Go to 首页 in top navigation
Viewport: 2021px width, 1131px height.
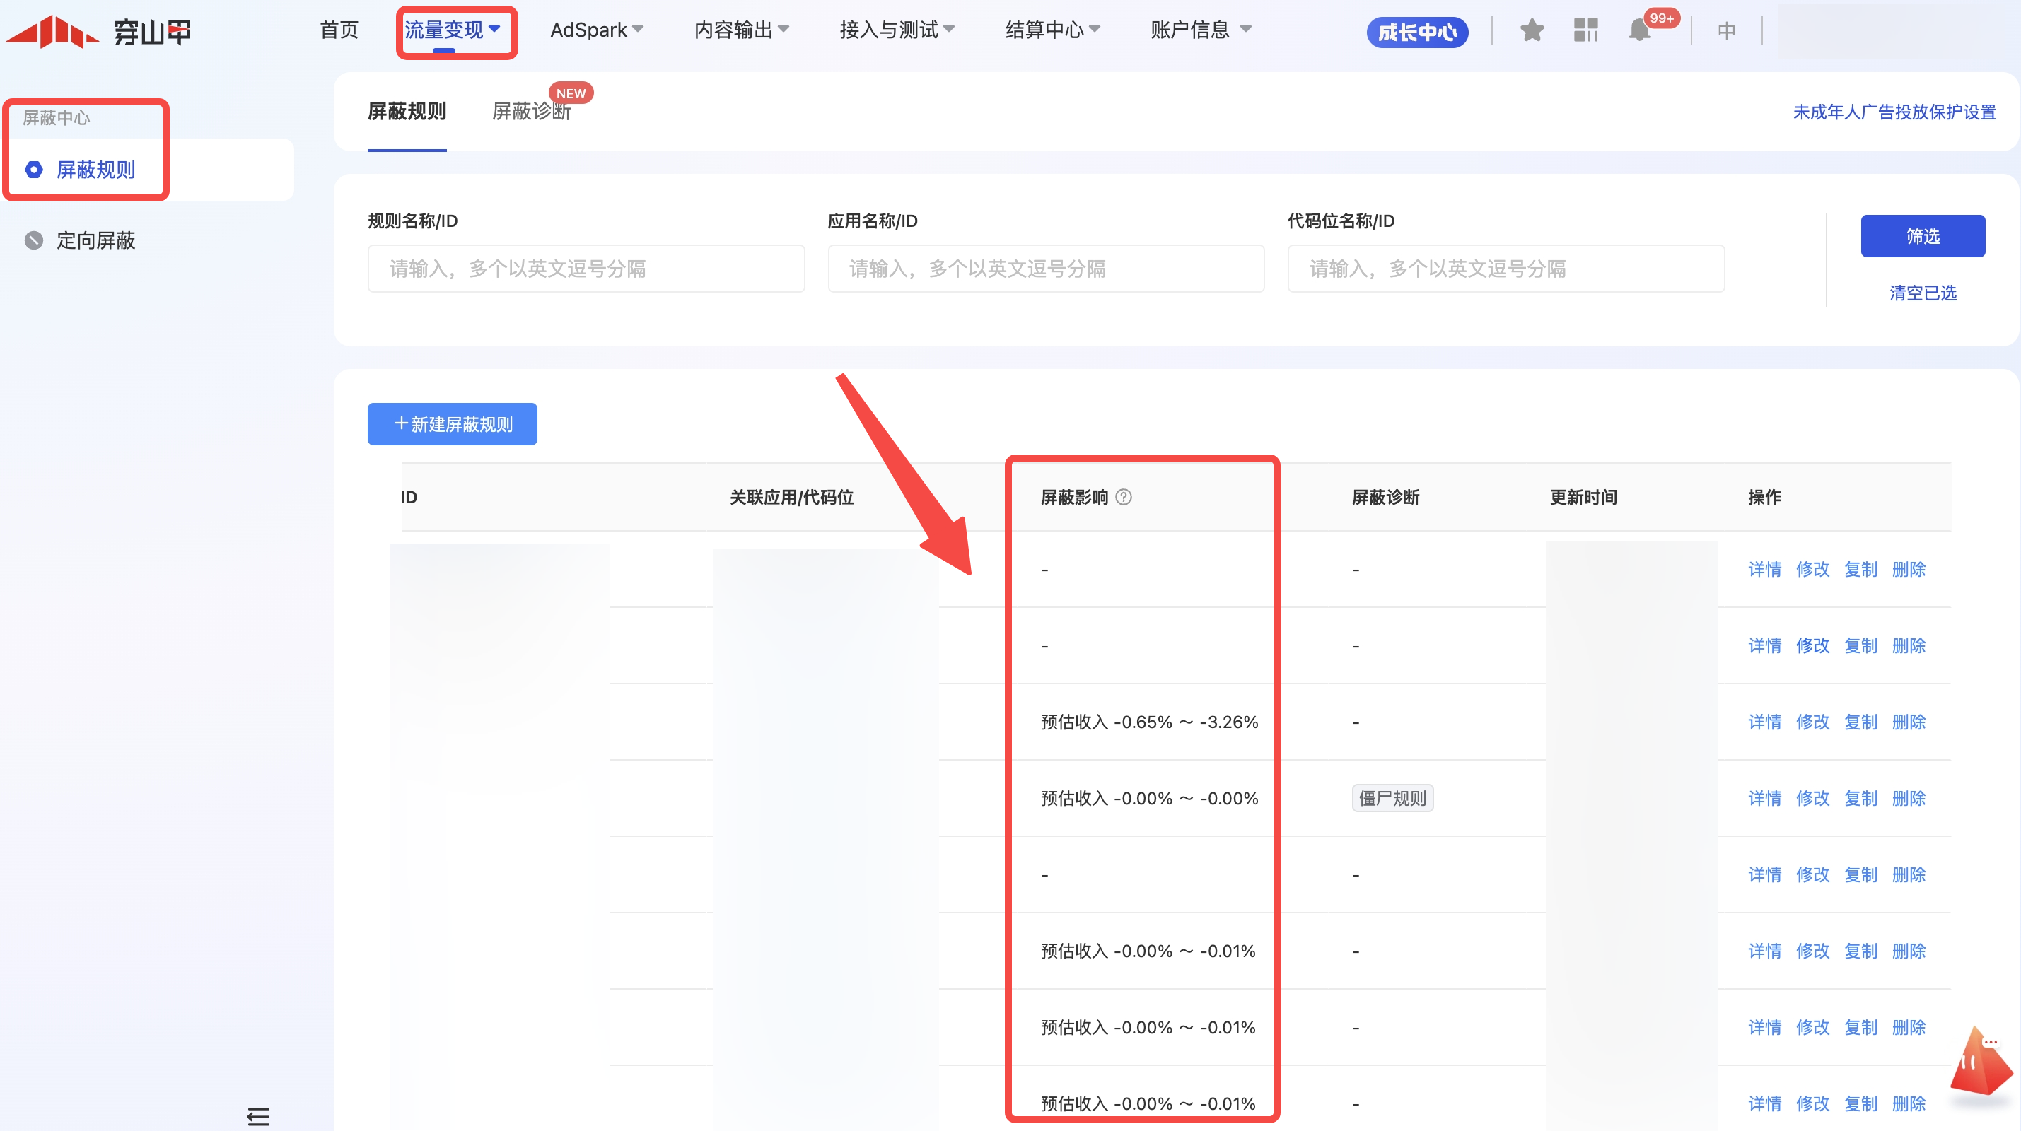(339, 30)
